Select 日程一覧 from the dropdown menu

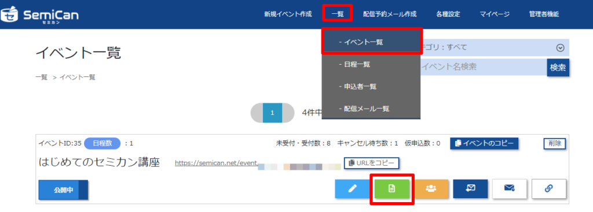pyautogui.click(x=371, y=65)
